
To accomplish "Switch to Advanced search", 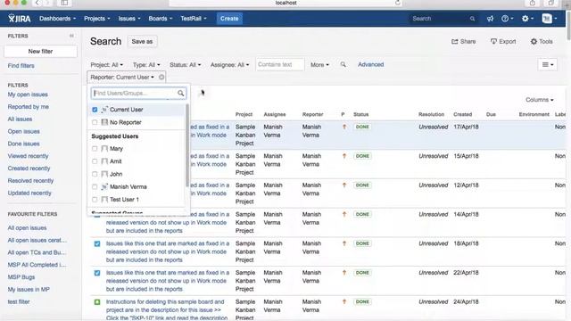I will point(371,64).
